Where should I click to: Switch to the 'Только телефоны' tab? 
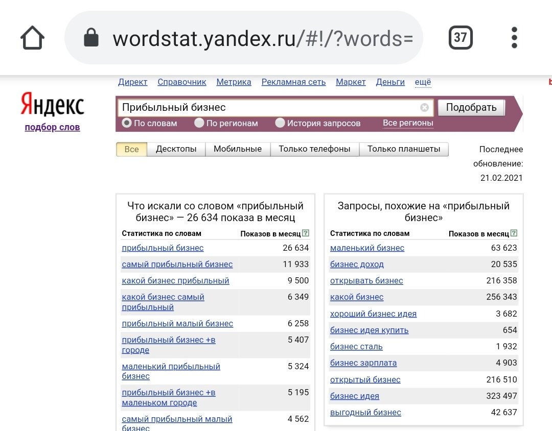314,149
